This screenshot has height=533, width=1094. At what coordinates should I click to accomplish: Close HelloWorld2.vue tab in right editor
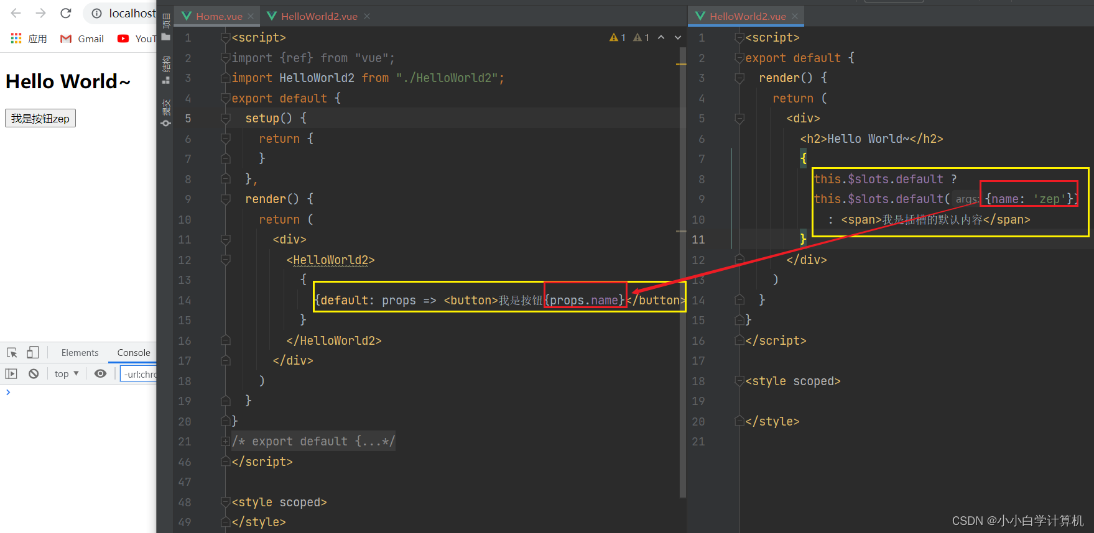(795, 16)
